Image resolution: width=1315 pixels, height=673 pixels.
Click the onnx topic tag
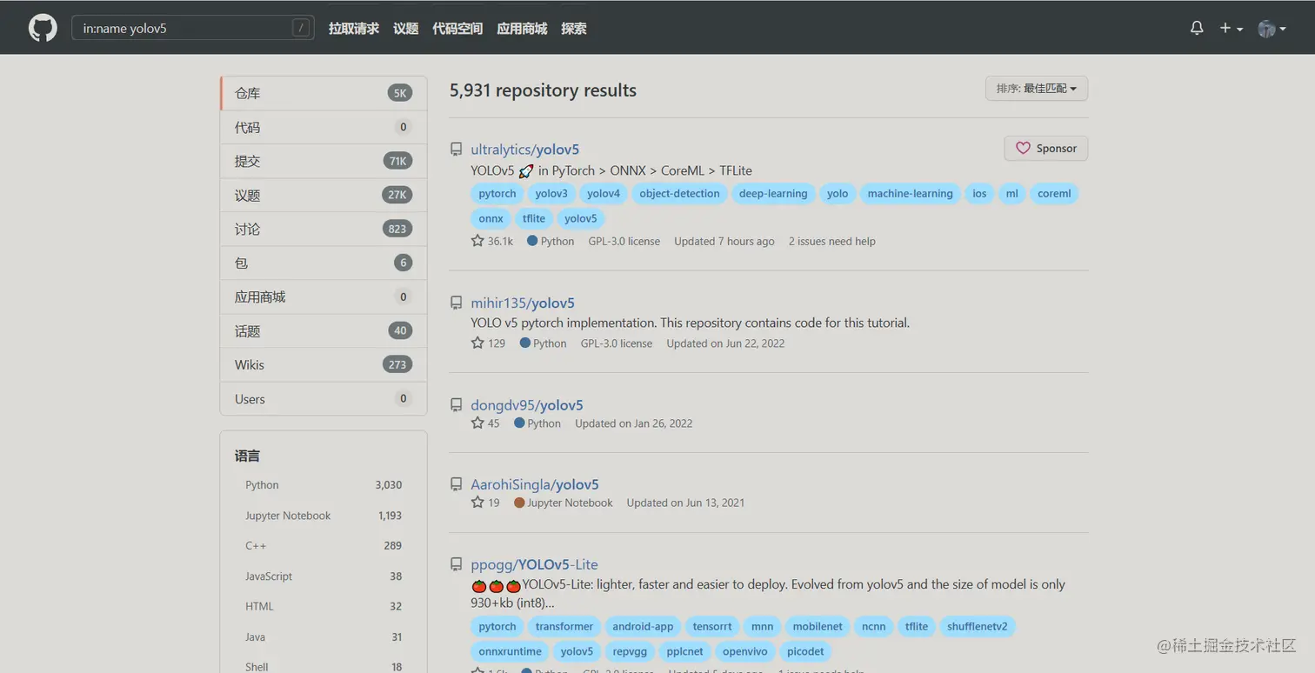point(491,219)
